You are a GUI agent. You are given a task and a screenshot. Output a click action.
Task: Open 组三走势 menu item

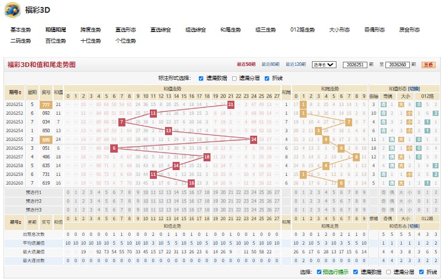pyautogui.click(x=265, y=30)
